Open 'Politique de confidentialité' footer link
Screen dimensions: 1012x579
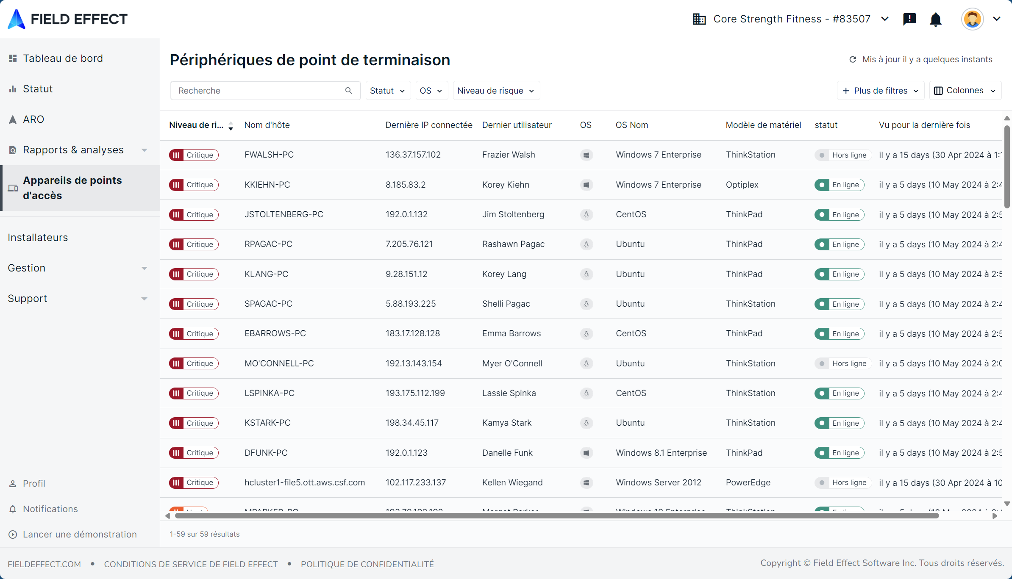[367, 564]
